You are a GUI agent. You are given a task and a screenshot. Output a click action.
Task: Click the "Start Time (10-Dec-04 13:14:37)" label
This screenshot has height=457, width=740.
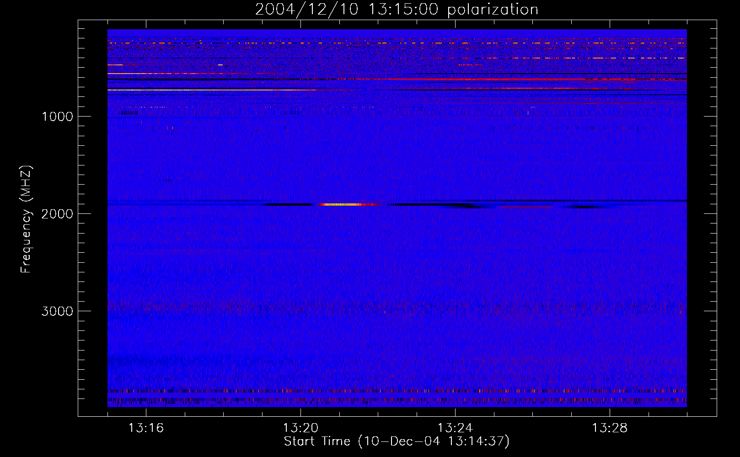[397, 441]
